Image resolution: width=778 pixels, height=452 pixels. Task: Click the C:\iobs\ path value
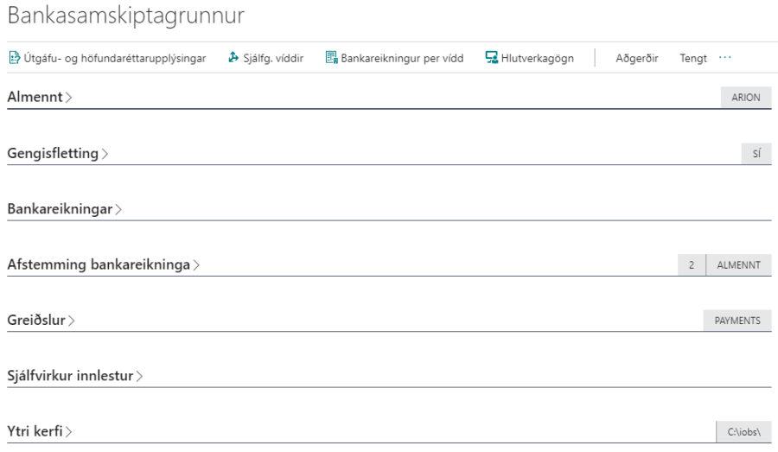coord(743,431)
